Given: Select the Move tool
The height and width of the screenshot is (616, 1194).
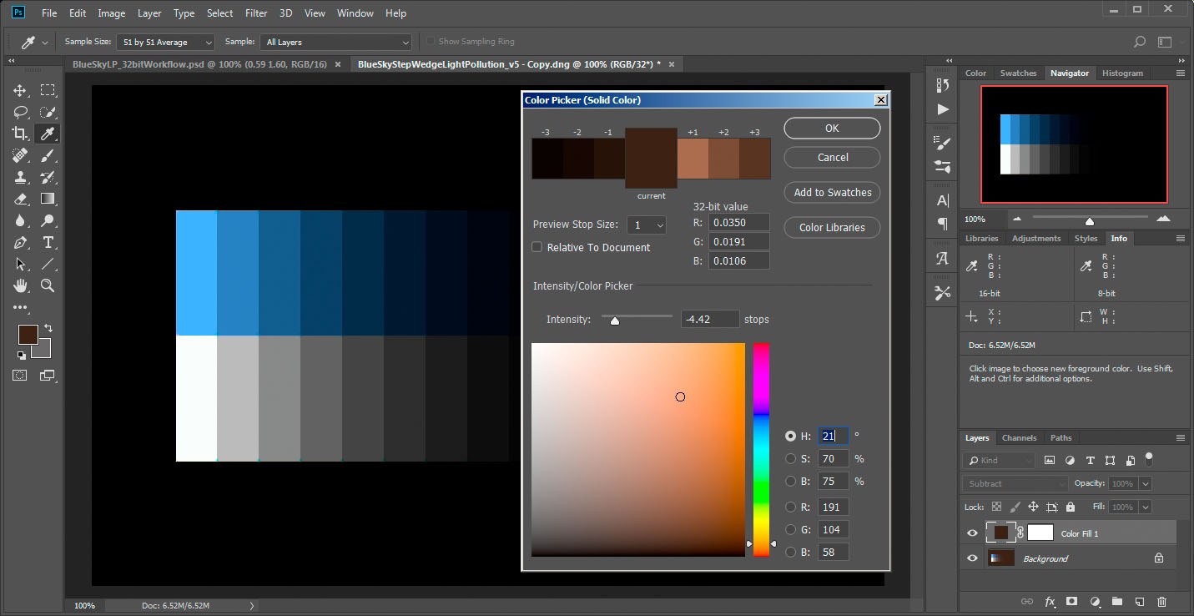Looking at the screenshot, I should [21, 91].
